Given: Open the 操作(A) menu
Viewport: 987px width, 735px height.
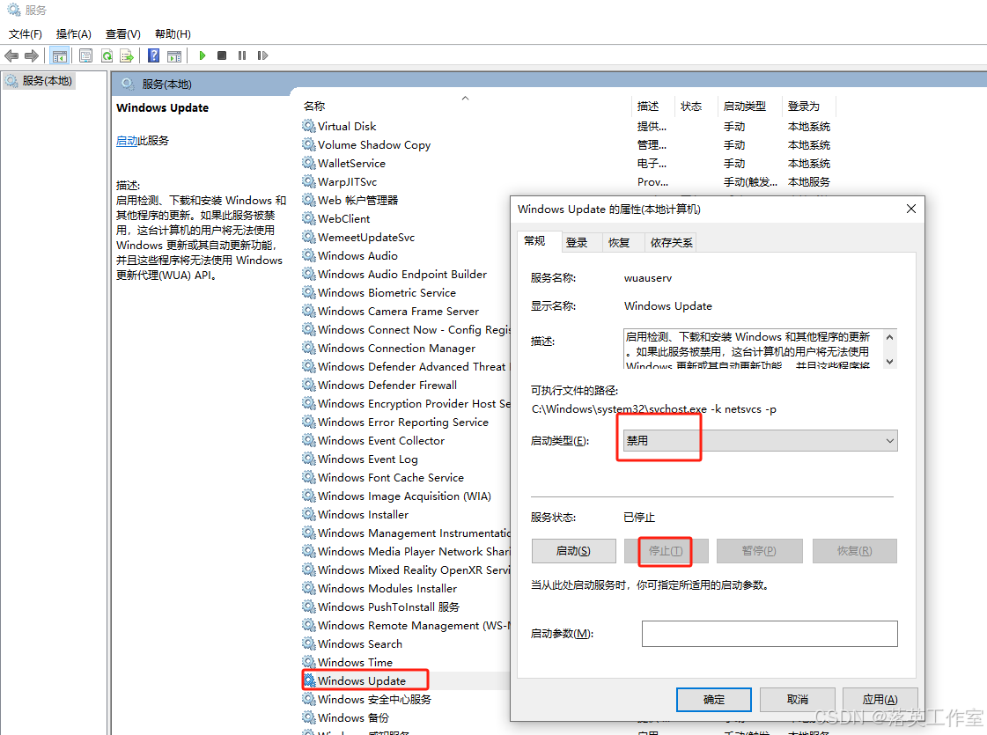Looking at the screenshot, I should click(x=74, y=34).
